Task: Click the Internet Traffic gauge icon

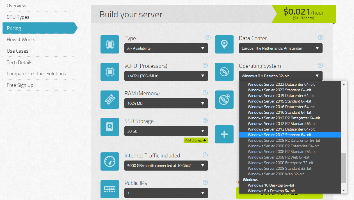Action: [x=110, y=162]
